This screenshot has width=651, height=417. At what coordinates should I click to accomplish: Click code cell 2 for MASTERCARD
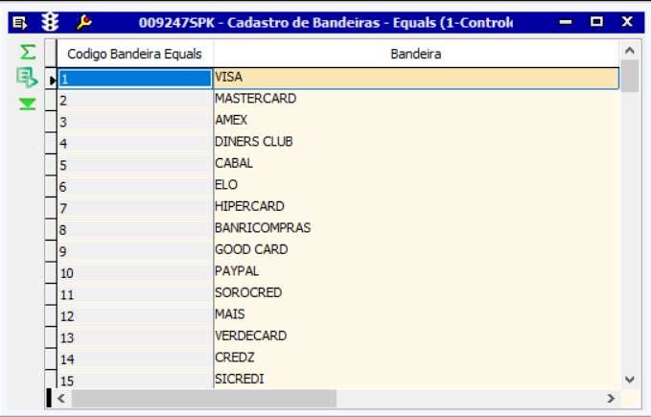(x=135, y=100)
